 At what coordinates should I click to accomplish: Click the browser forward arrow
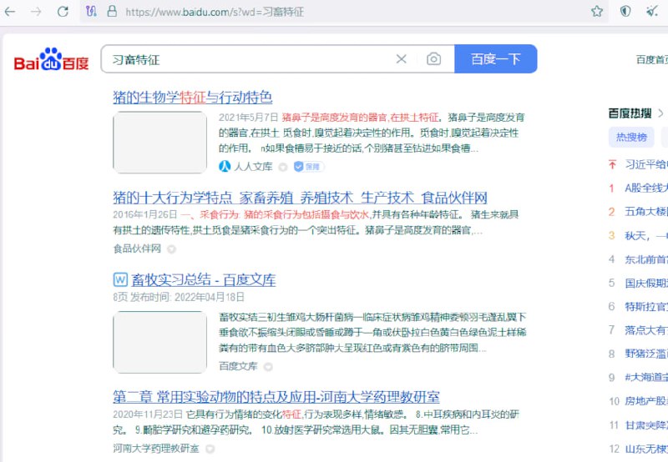[36, 12]
